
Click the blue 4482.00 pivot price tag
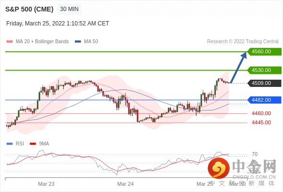point(264,100)
